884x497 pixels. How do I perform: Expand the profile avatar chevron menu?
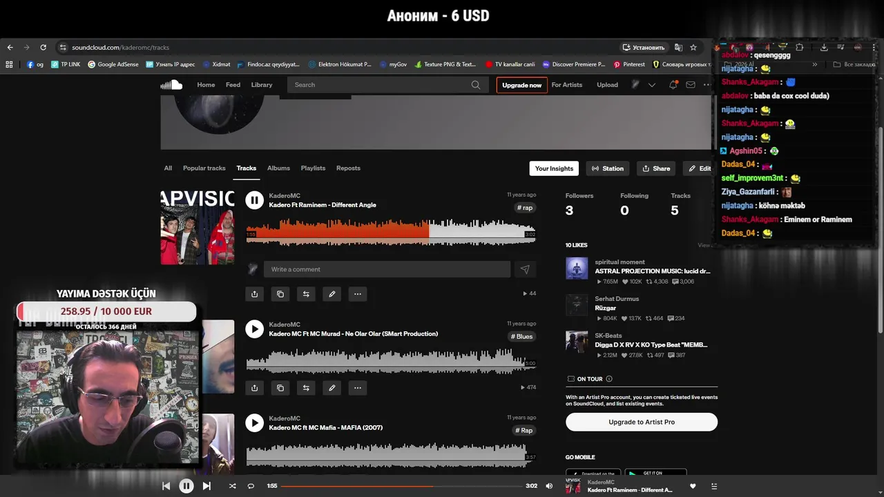coord(651,85)
